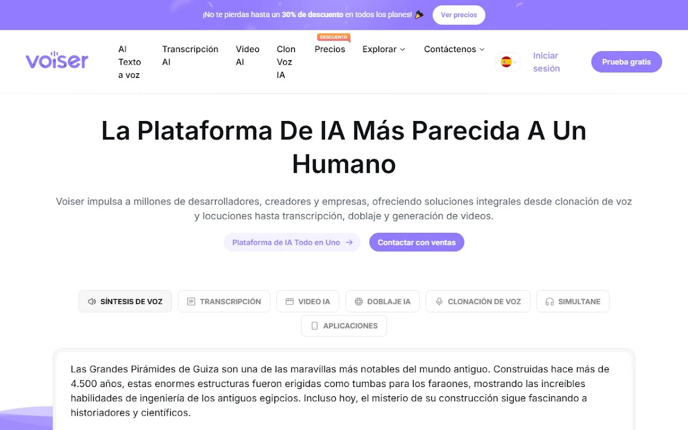688x430 pixels.
Task: Switch to the Aplicaciones tab
Action: click(x=344, y=326)
